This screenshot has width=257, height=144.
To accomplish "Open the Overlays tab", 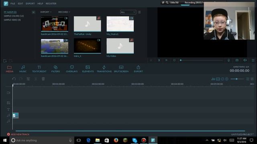I will pos(72,69).
